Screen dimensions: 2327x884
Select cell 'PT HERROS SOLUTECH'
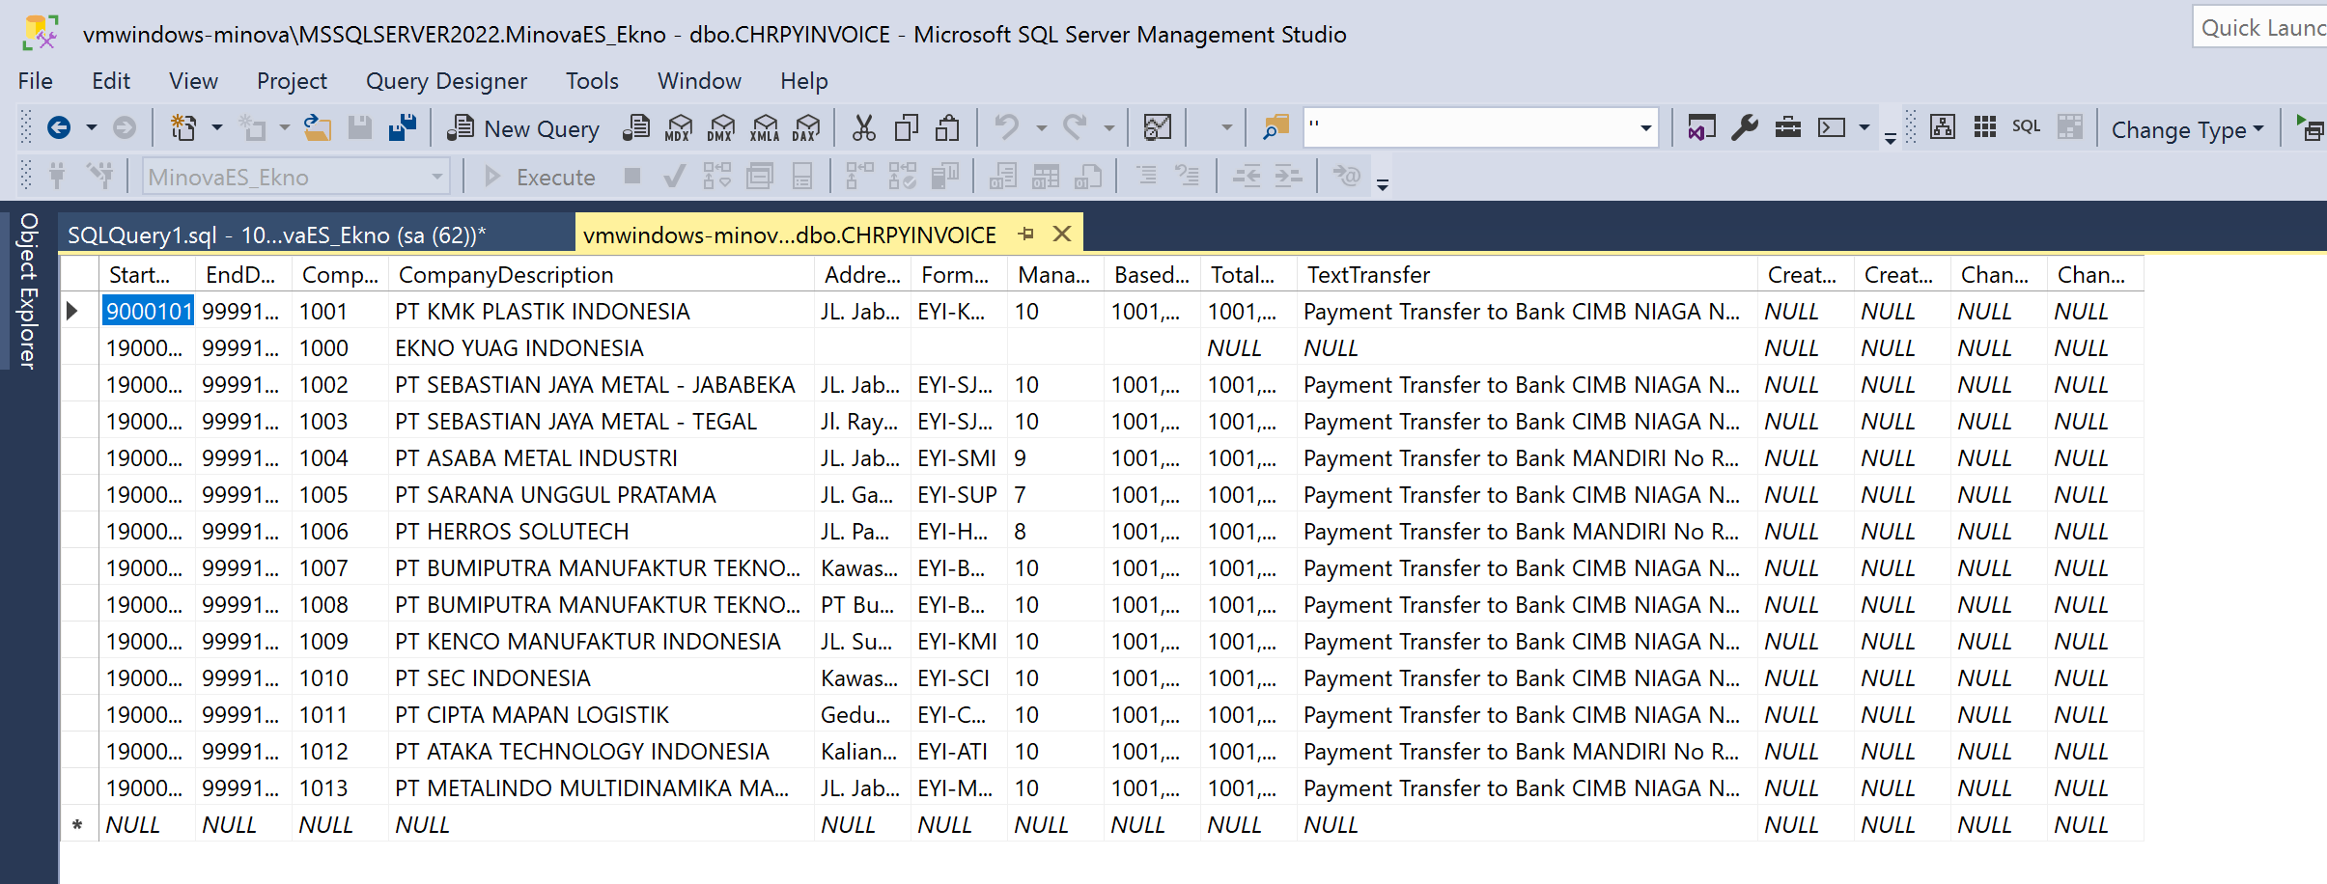[602, 532]
